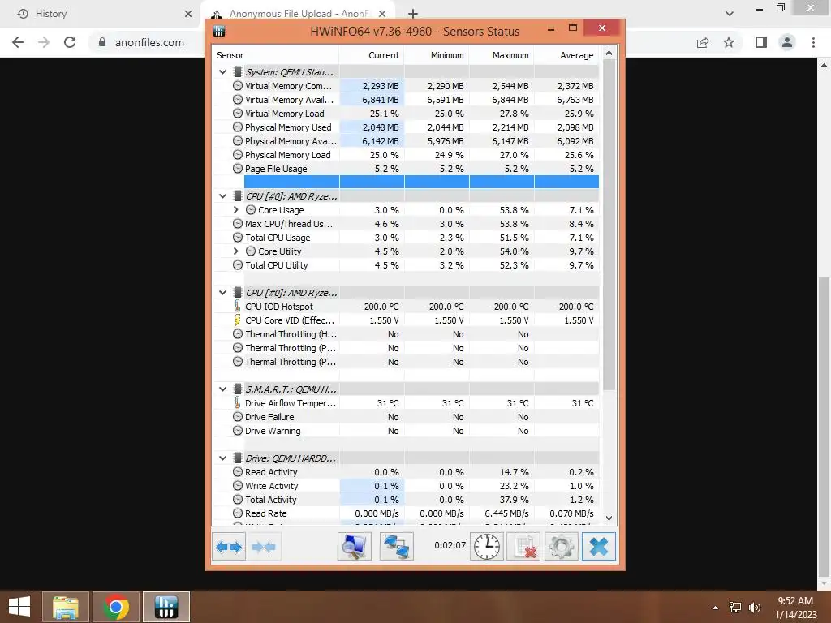Select the Total CPU Usage row
Screen dimensions: 831x623
[x=406, y=238]
